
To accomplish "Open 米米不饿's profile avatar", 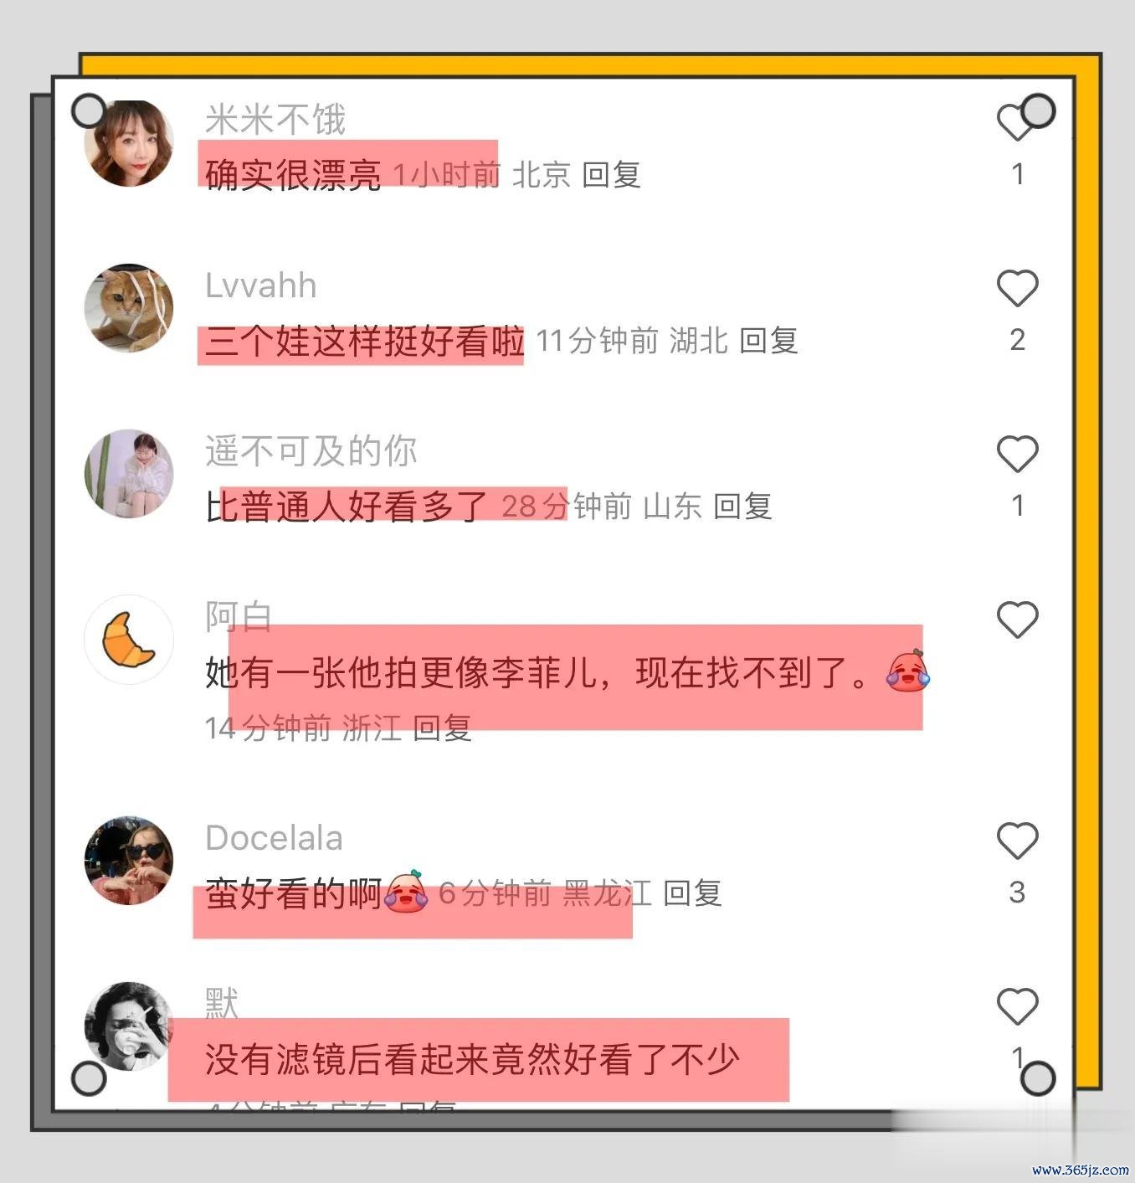I will (129, 142).
